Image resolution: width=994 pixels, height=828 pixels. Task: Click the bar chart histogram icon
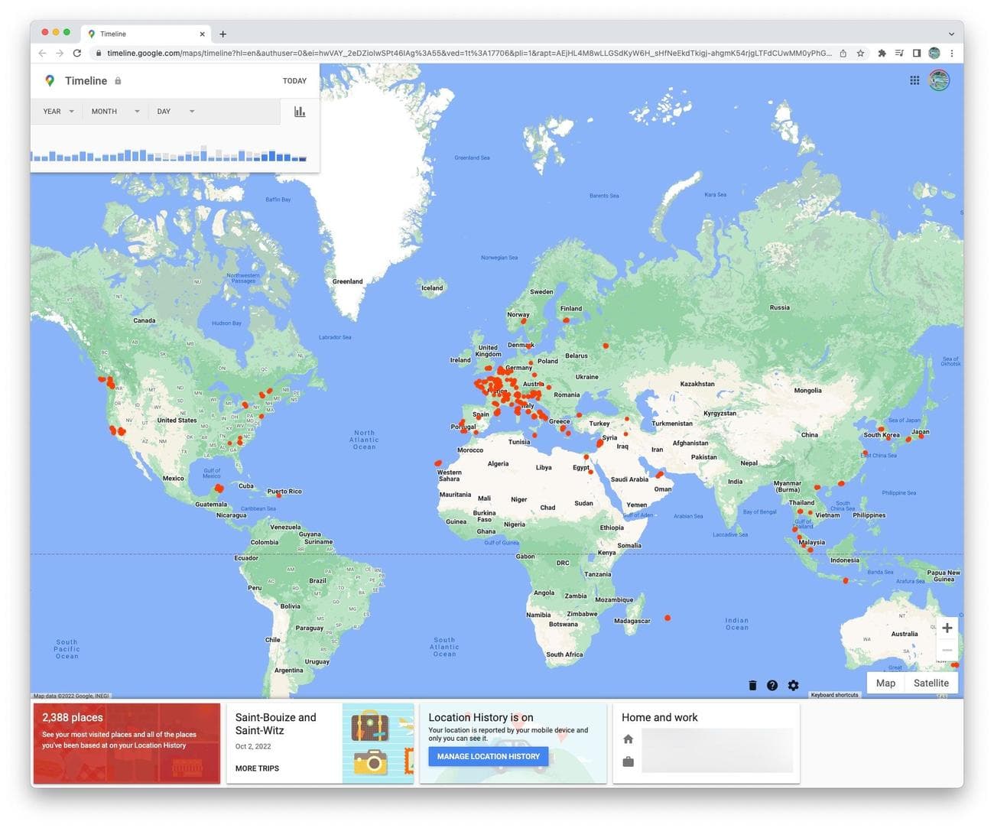[x=300, y=112]
